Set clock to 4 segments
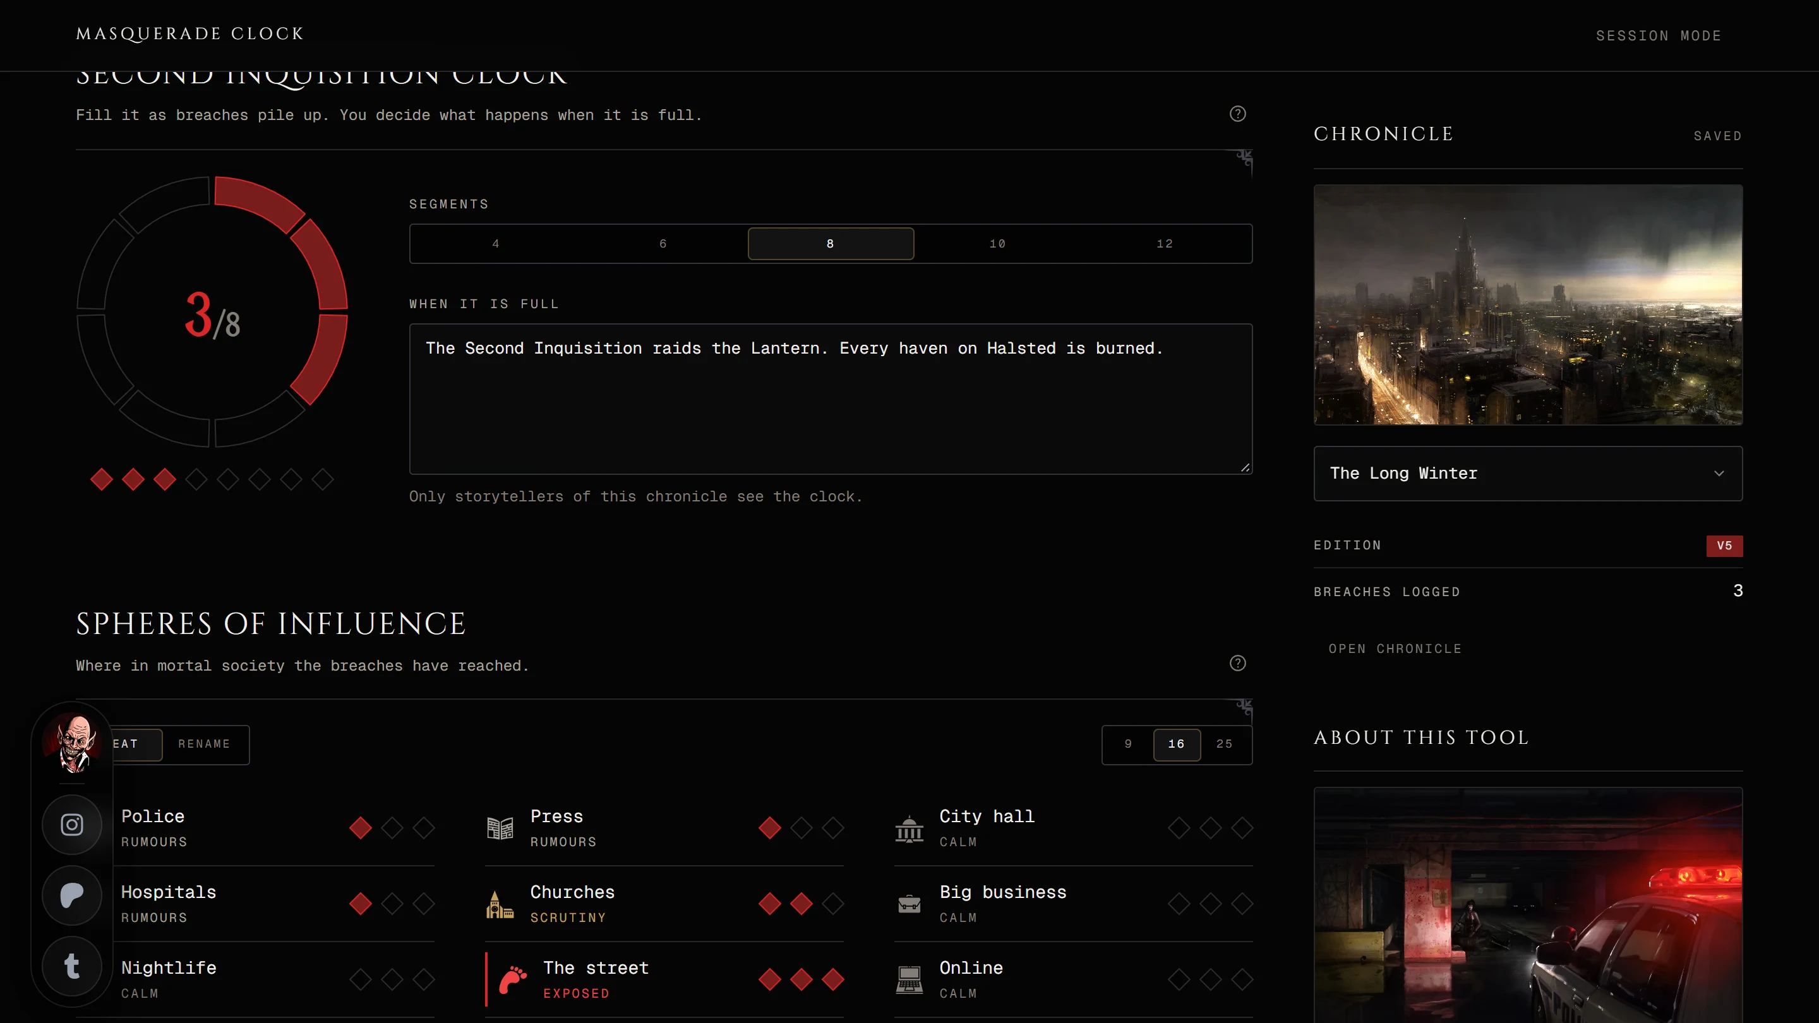1819x1023 pixels. (496, 244)
